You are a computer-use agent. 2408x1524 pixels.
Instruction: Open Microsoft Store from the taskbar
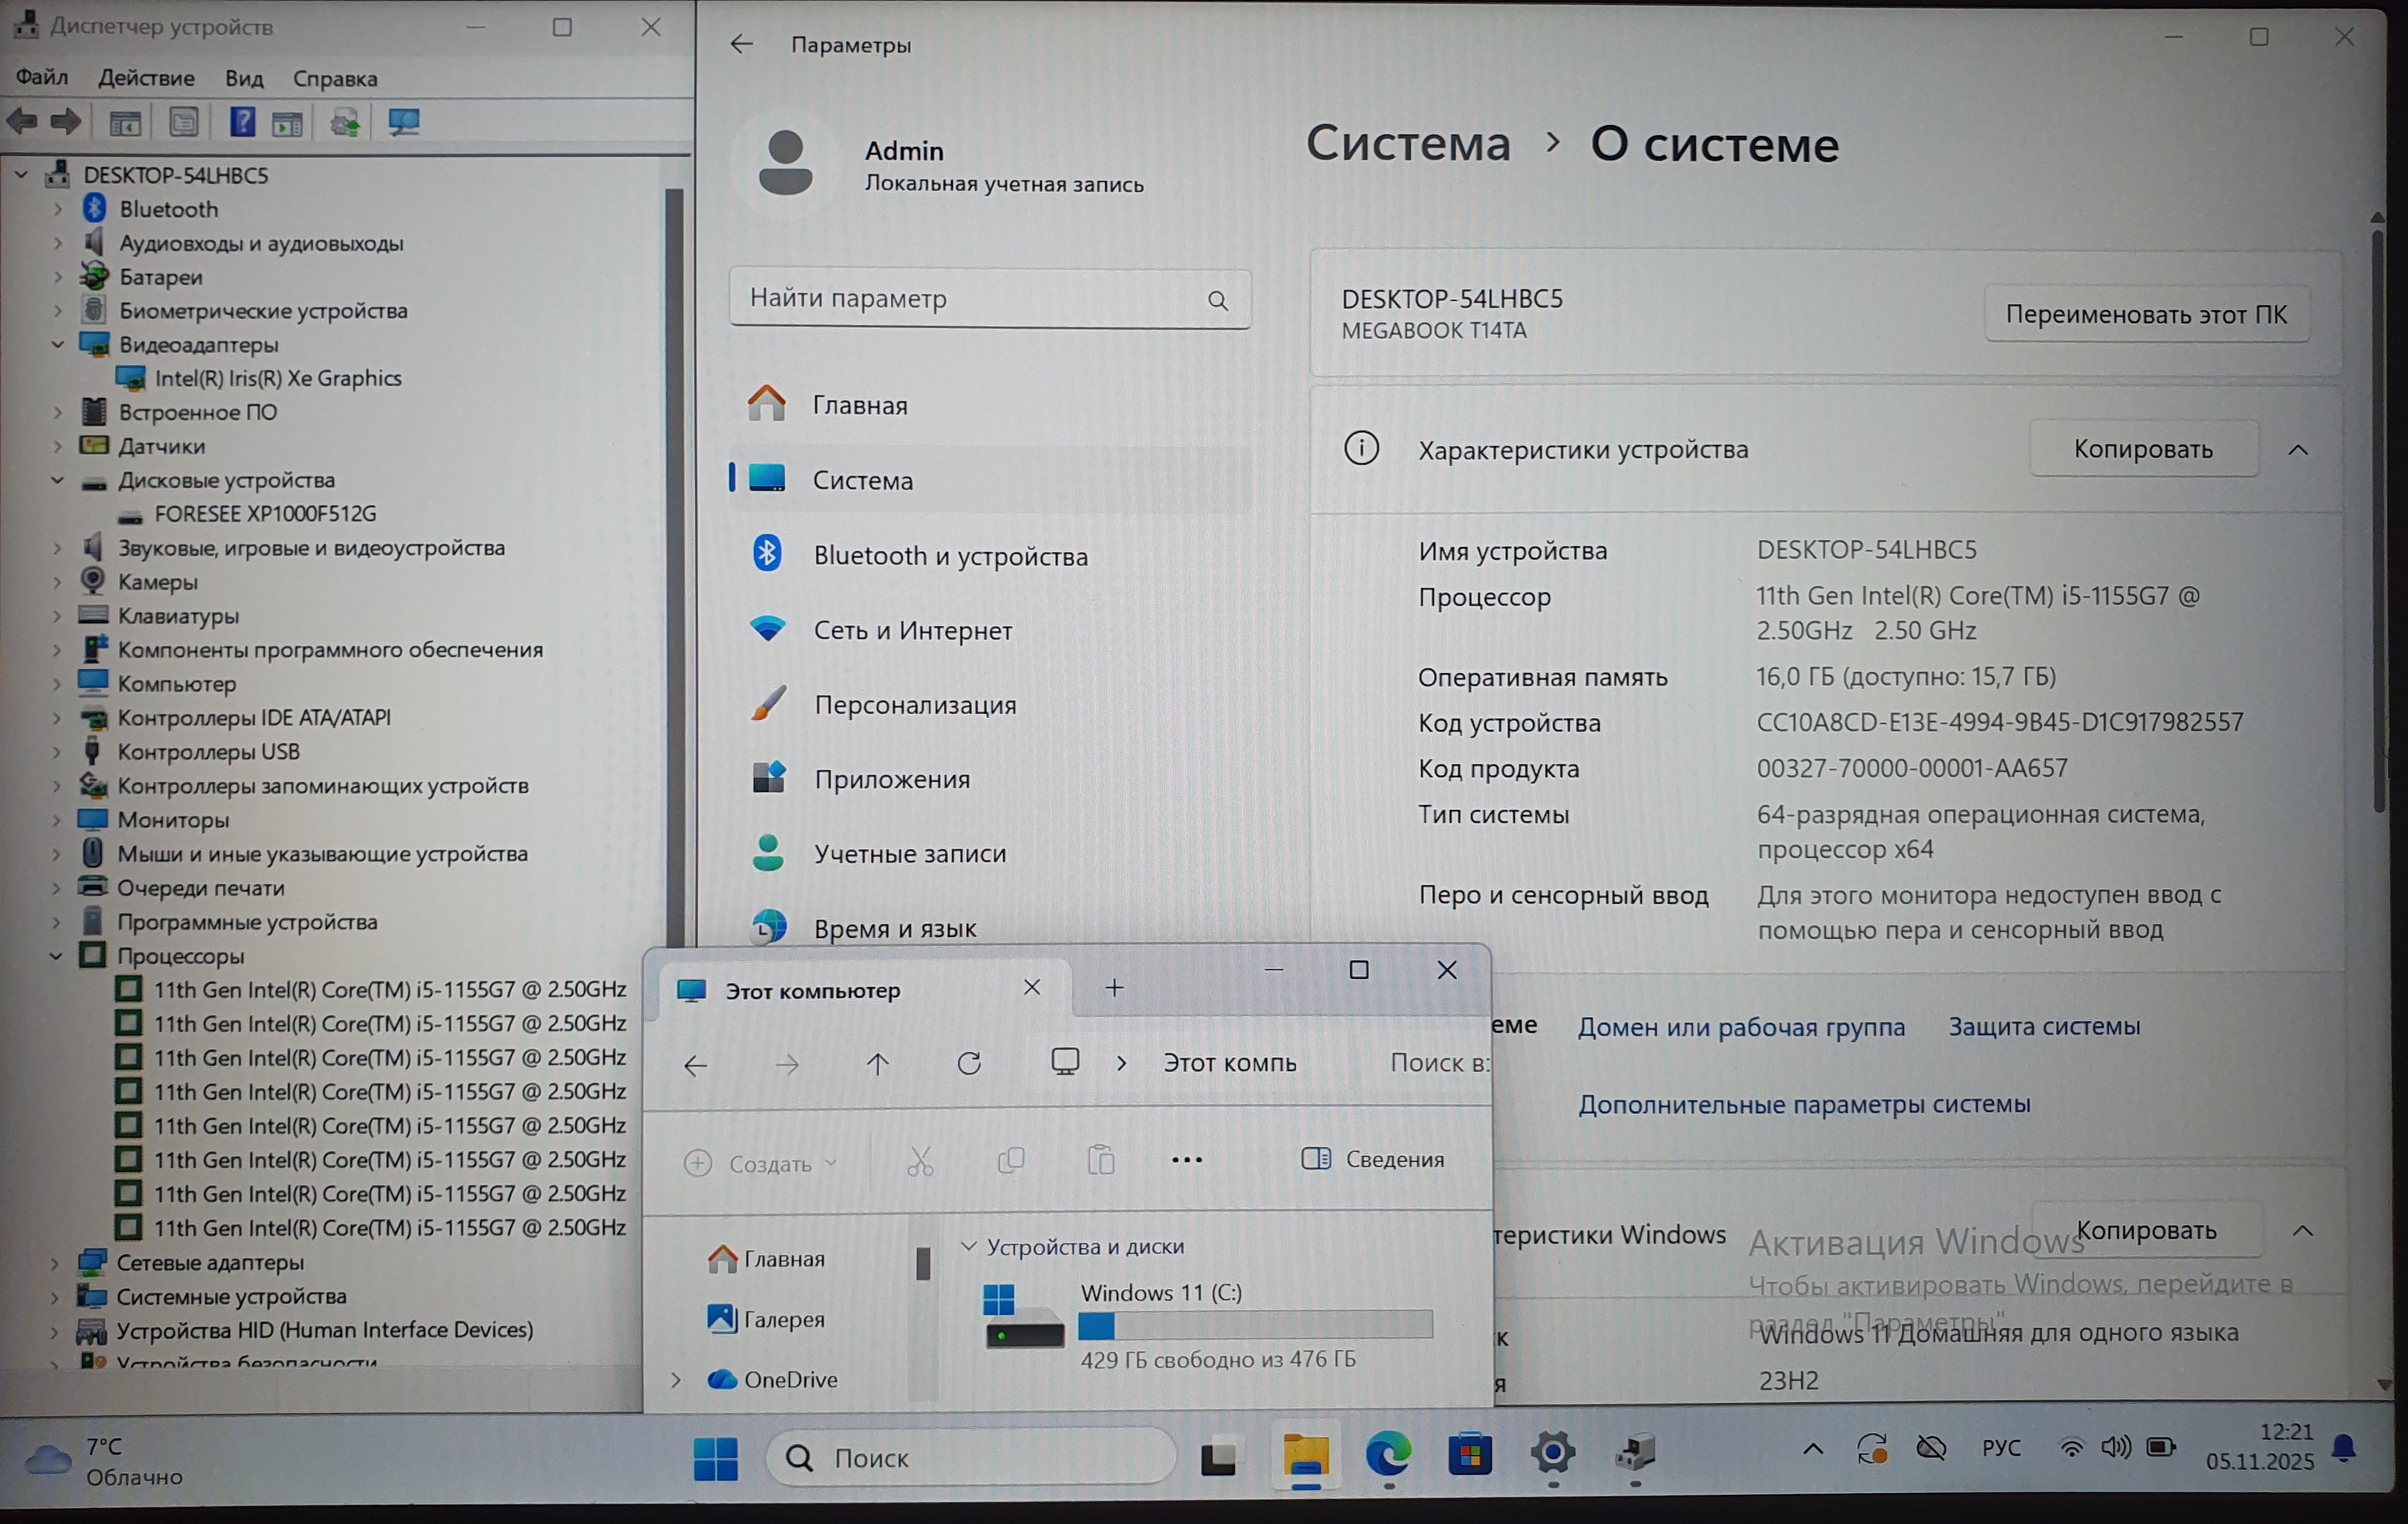tap(1470, 1455)
